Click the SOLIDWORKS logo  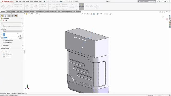pos(7,2)
